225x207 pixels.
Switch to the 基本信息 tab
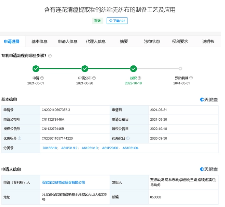(x=39, y=41)
